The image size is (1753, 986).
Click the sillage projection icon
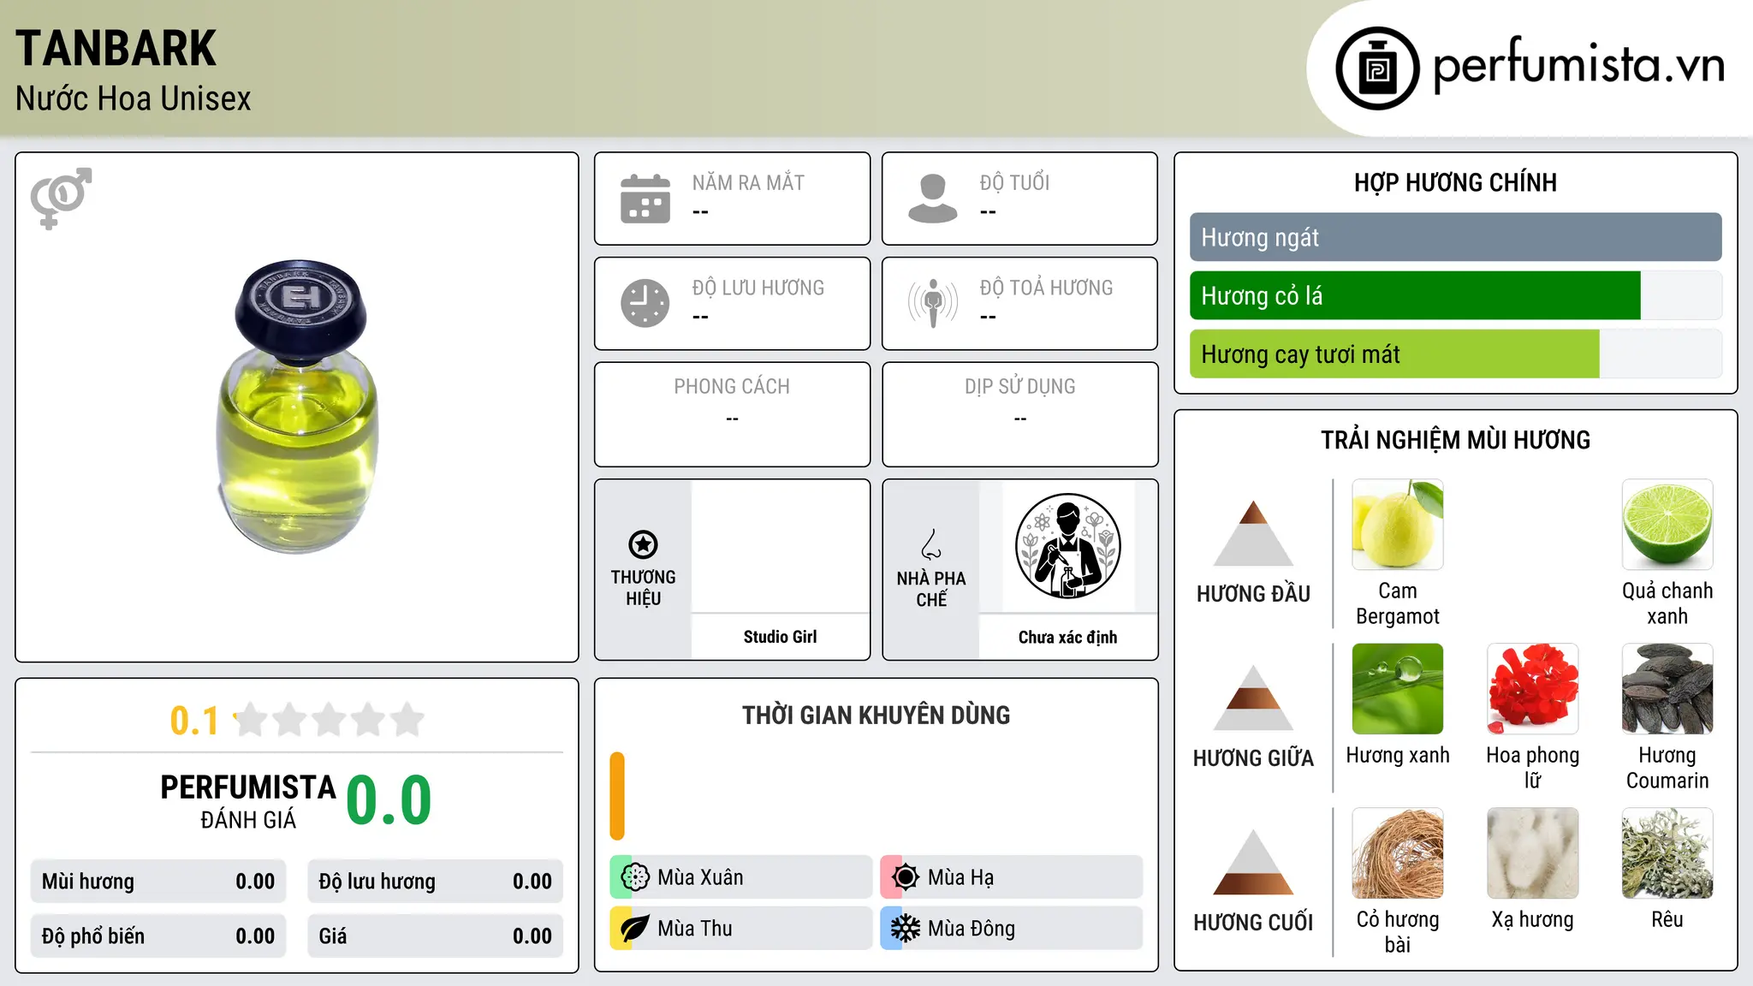point(933,303)
